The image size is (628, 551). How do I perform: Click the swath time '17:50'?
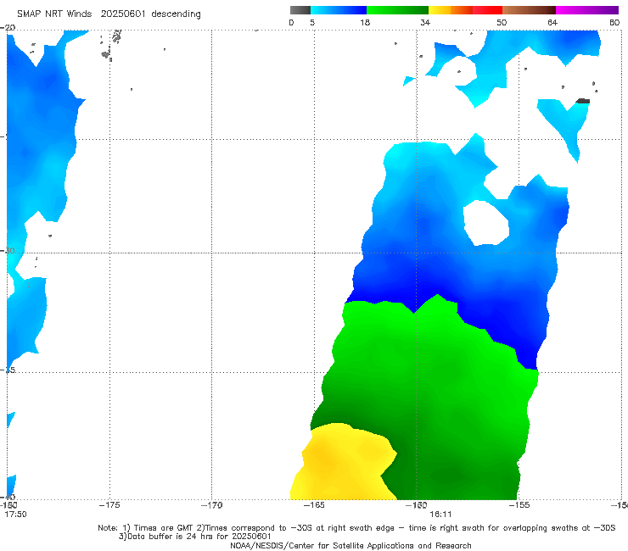15,515
